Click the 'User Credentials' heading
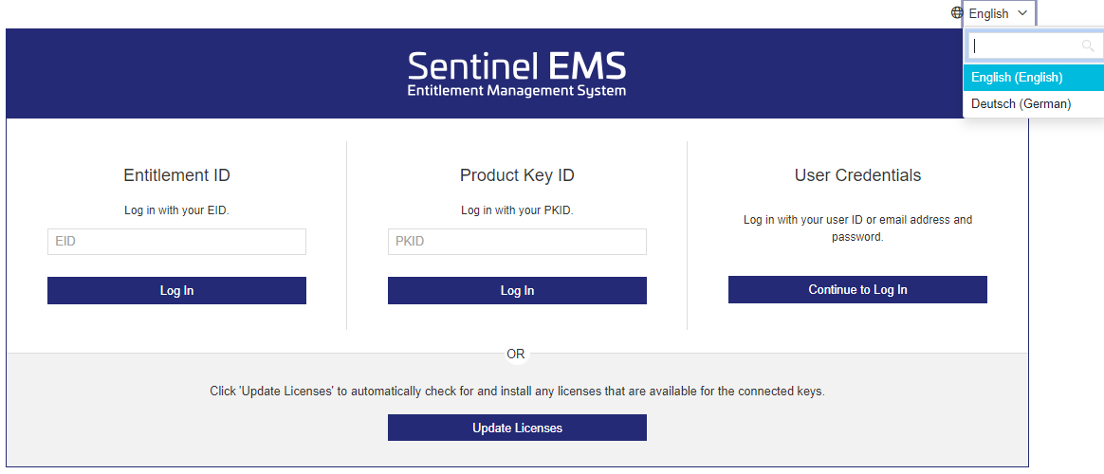This screenshot has height=474, width=1104. pyautogui.click(x=857, y=175)
